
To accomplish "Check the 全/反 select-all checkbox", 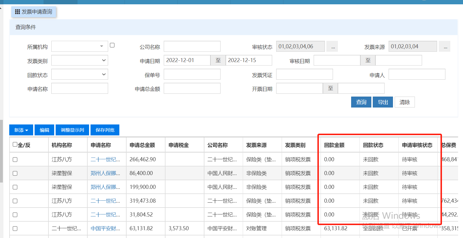I will coord(15,144).
